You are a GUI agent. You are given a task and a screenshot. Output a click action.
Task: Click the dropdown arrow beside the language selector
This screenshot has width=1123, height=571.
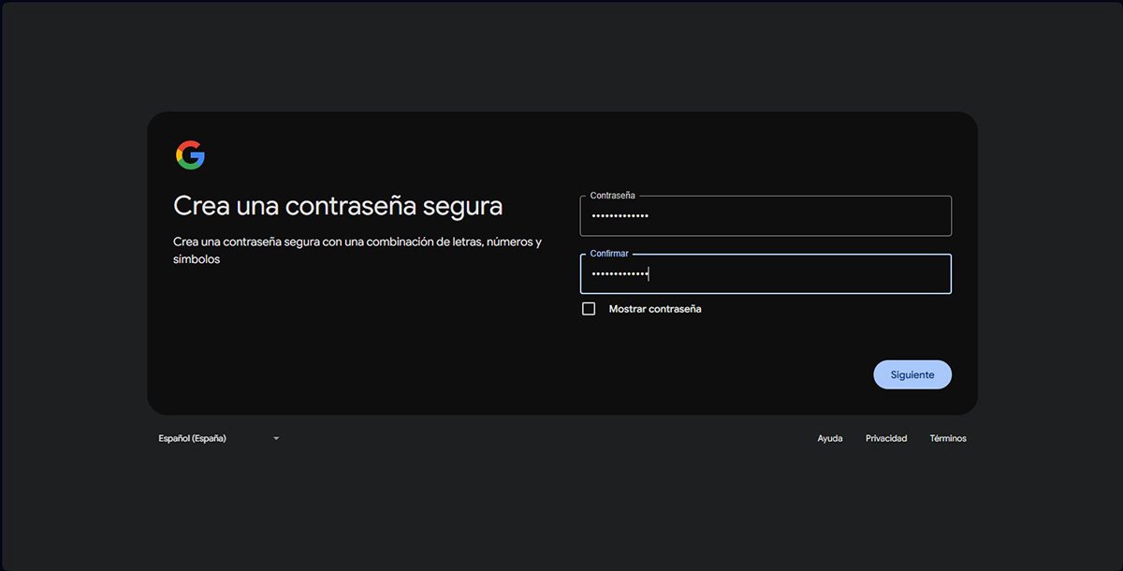pos(275,438)
